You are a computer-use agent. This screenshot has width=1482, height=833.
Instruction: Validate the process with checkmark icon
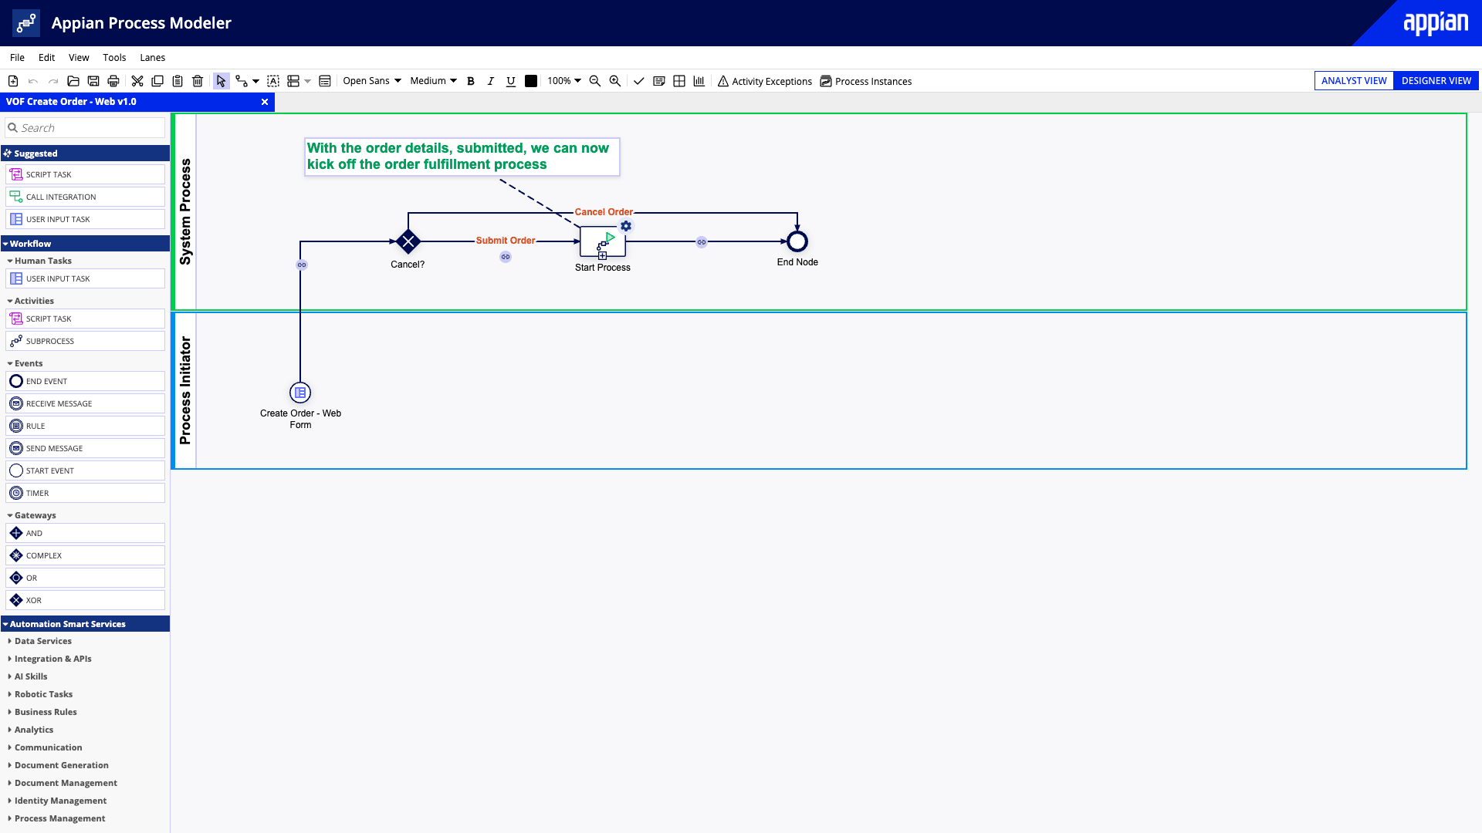pyautogui.click(x=639, y=81)
